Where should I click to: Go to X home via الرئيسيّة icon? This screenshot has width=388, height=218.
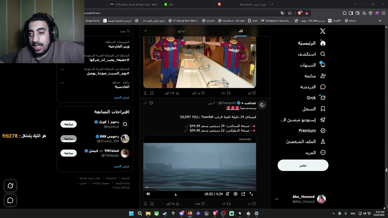tap(323, 43)
